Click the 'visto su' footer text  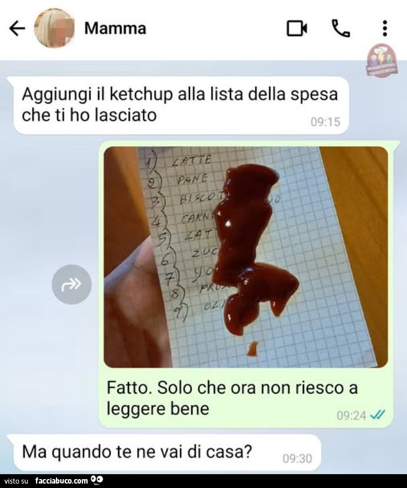click(x=17, y=481)
